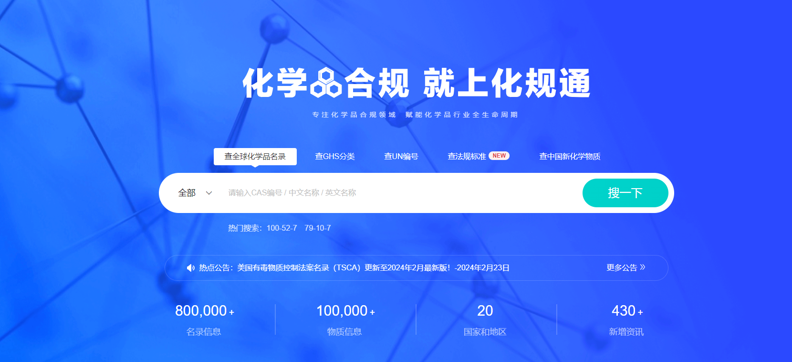Screen dimensions: 792x362
Task: Click the red NEW badge
Action: (x=499, y=156)
